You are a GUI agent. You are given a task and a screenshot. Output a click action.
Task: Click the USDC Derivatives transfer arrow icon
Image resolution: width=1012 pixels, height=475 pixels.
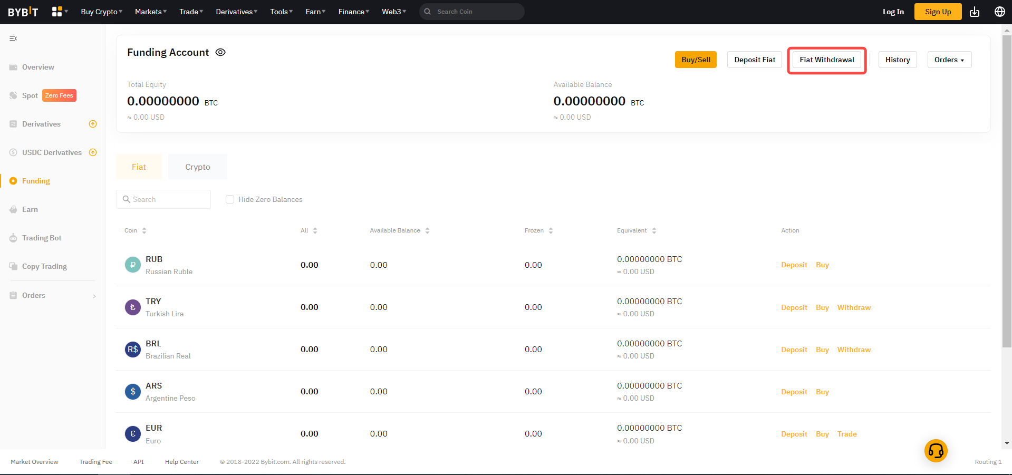(x=93, y=152)
